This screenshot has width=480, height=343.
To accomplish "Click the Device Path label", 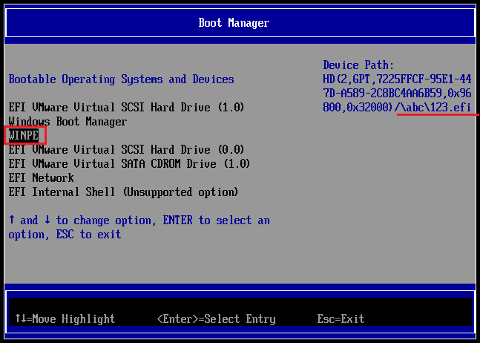I will click(359, 65).
